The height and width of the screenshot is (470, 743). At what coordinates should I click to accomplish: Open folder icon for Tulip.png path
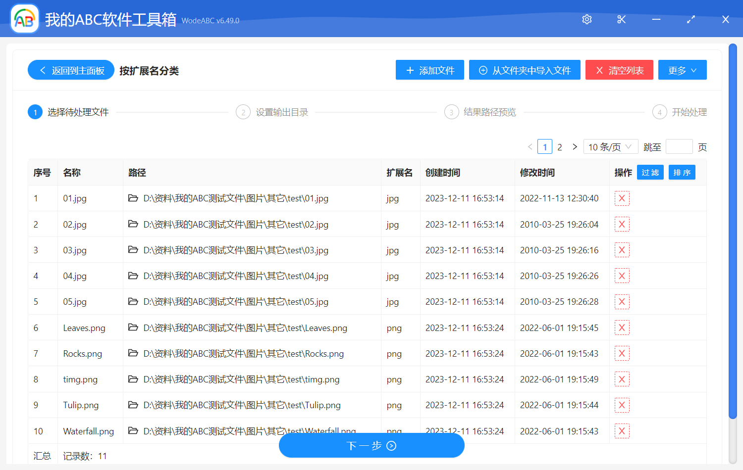[x=133, y=405]
